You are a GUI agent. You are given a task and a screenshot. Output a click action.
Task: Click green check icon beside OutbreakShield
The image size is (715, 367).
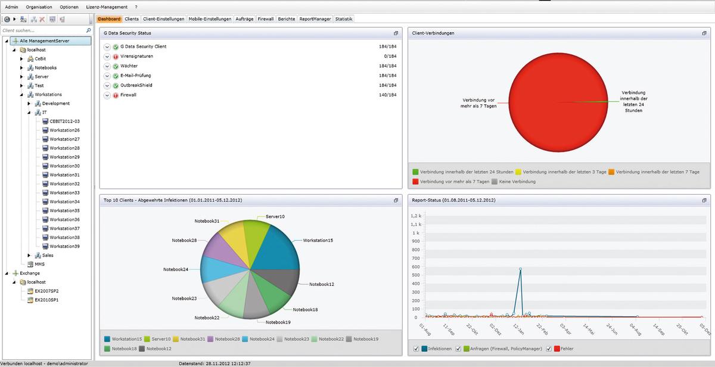click(x=116, y=85)
